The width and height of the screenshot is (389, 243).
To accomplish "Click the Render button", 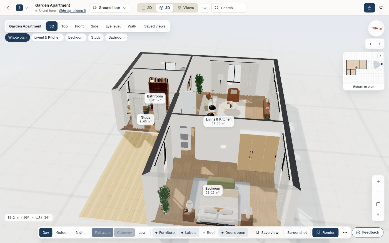I will (x=325, y=233).
